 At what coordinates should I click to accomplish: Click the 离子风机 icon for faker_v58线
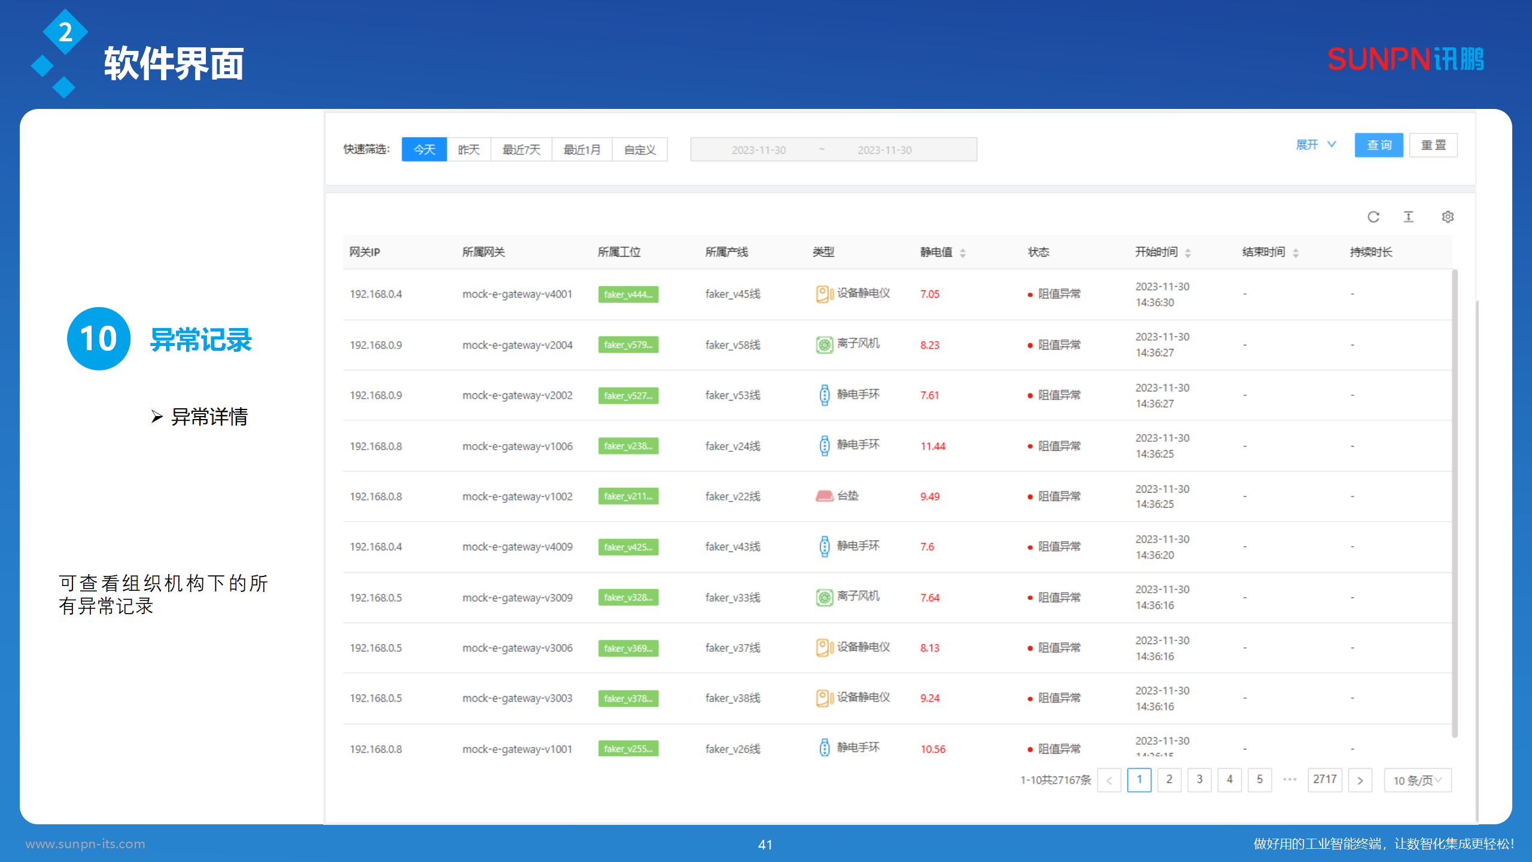tap(824, 345)
